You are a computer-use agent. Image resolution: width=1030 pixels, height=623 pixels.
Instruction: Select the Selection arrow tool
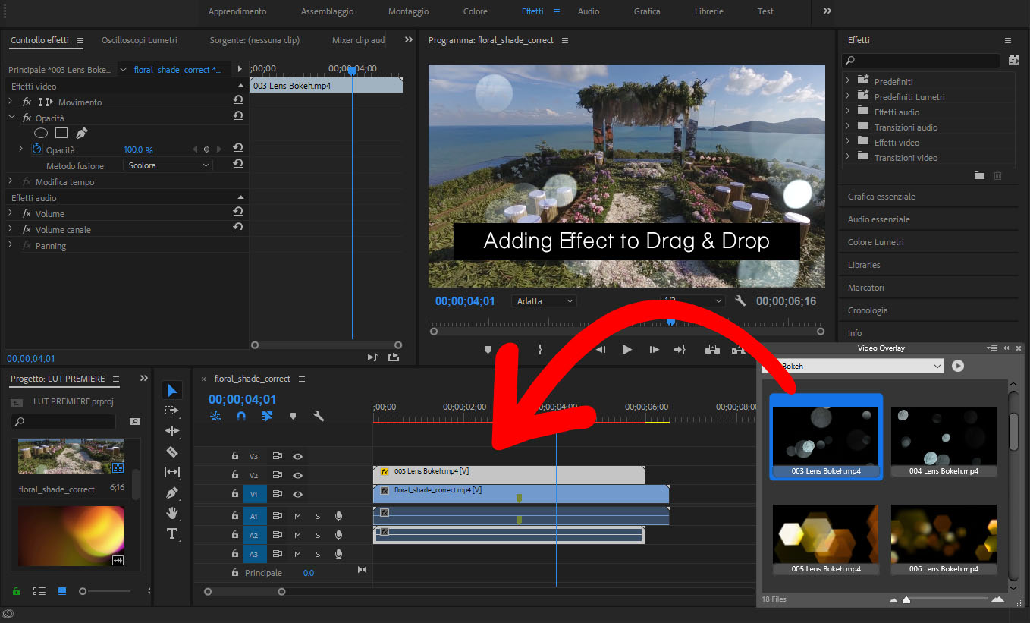(x=172, y=390)
